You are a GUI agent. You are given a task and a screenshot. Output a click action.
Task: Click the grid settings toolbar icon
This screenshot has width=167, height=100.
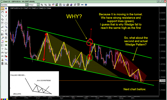point(49,5)
